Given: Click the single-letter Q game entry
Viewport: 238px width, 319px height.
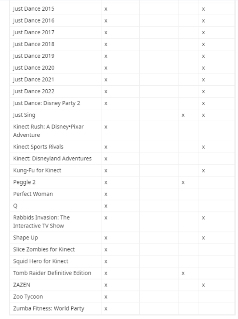Looking at the screenshot, I should click(15, 206).
